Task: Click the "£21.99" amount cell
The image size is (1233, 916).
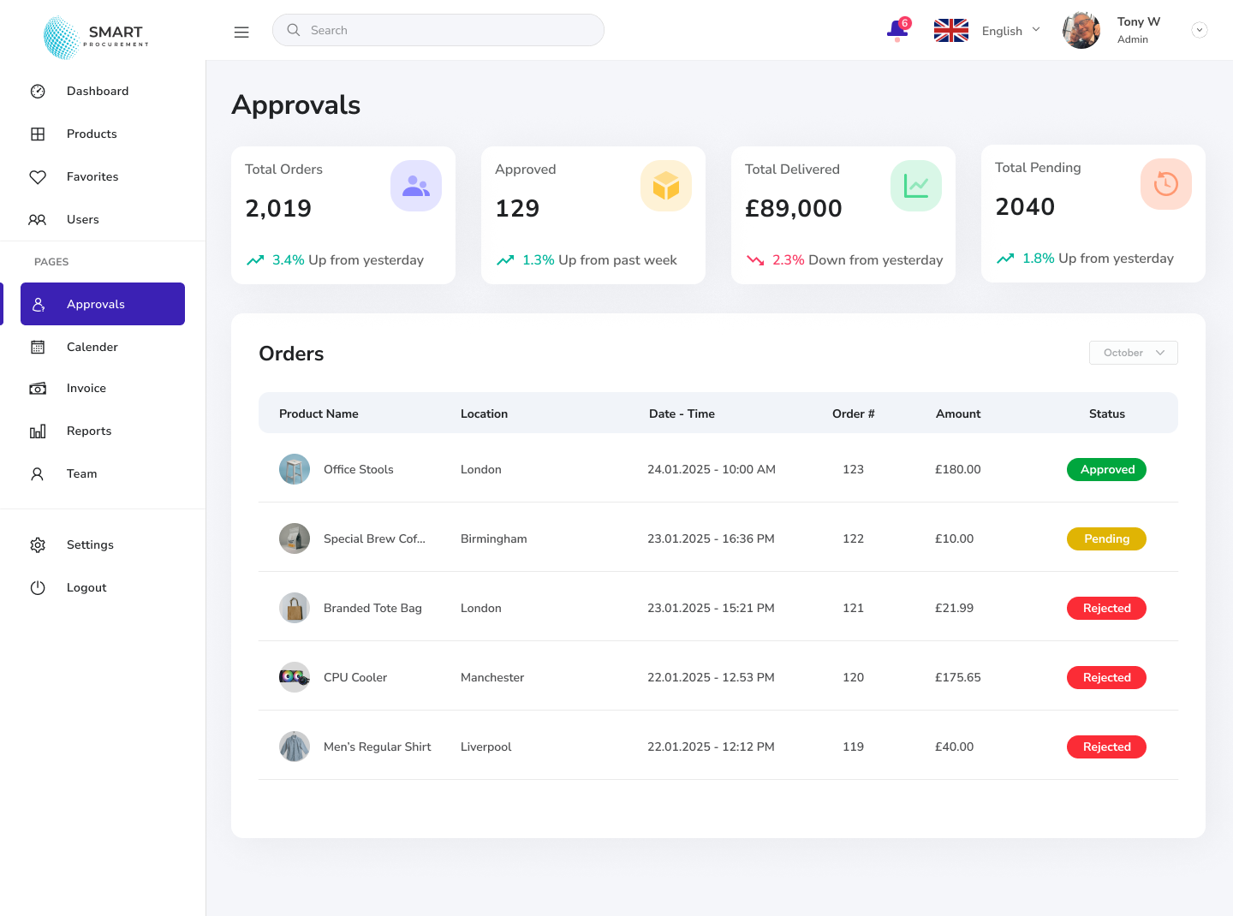Action: point(954,608)
